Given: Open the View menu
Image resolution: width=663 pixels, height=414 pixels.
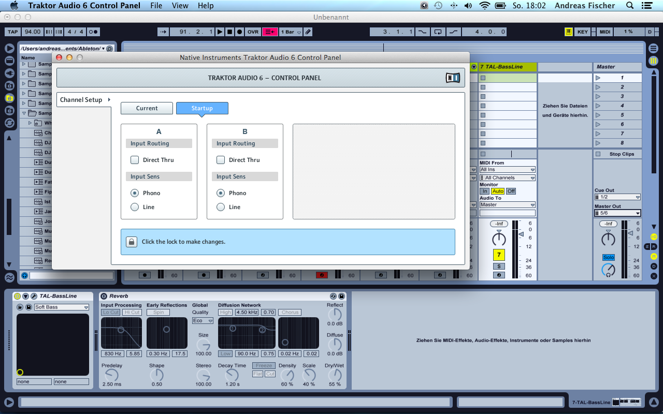Looking at the screenshot, I should pos(180,6).
